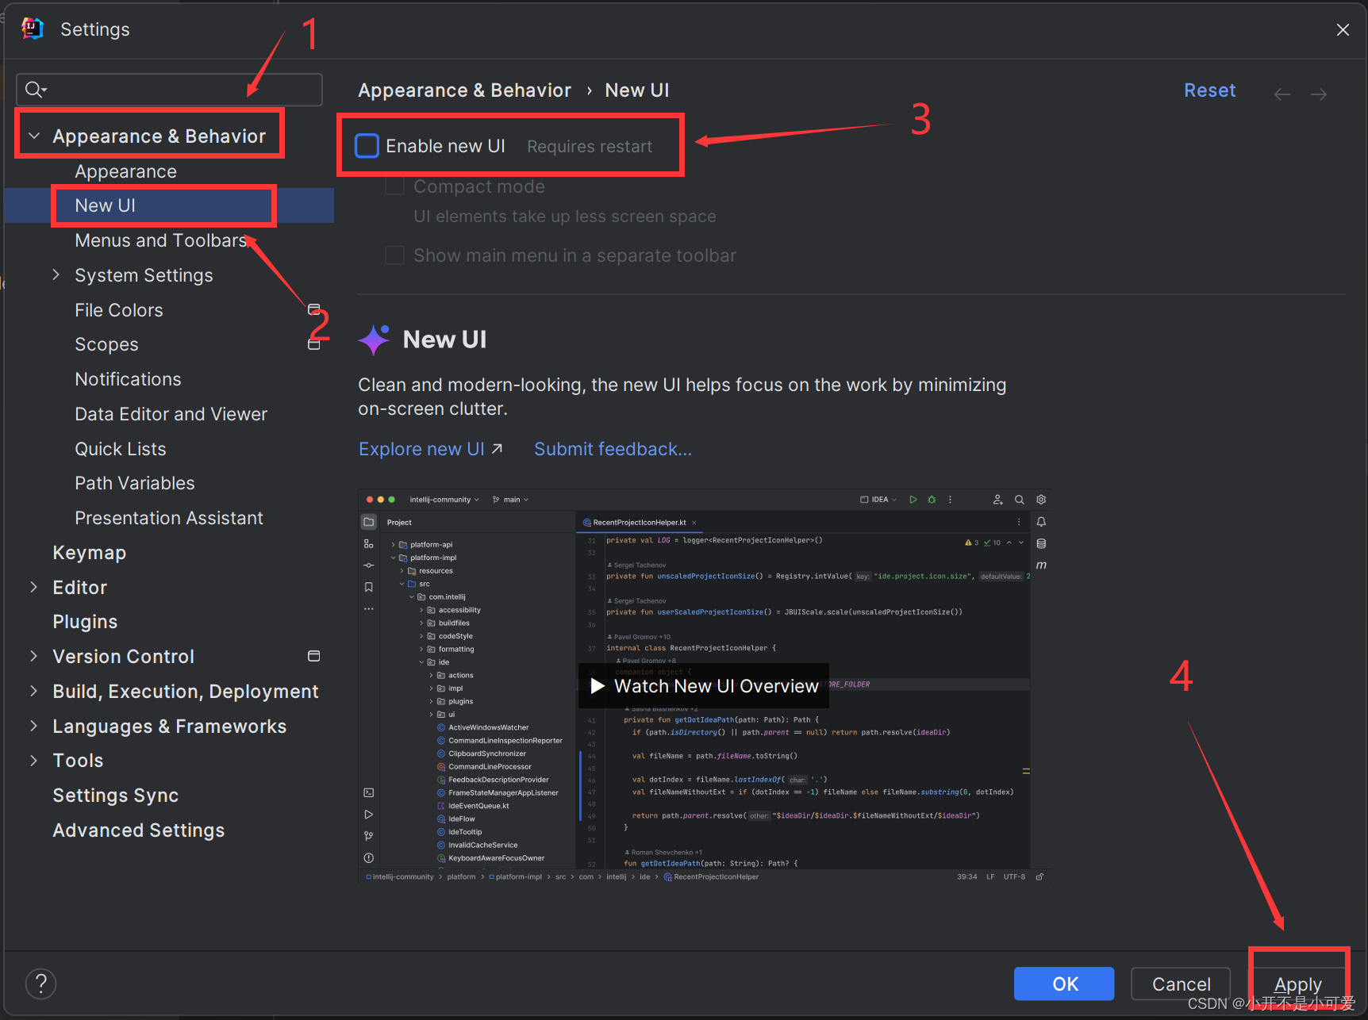Screen dimensions: 1368x1020
Task: Focus the settings search field
Action: pyautogui.click(x=169, y=90)
